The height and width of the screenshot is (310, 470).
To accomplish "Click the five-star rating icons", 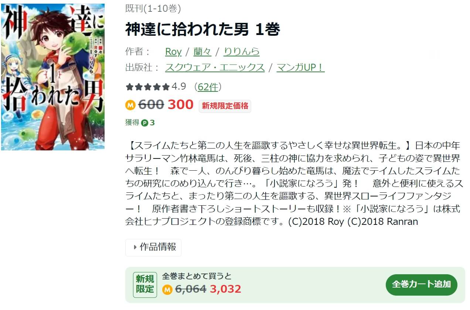I will tap(148, 87).
